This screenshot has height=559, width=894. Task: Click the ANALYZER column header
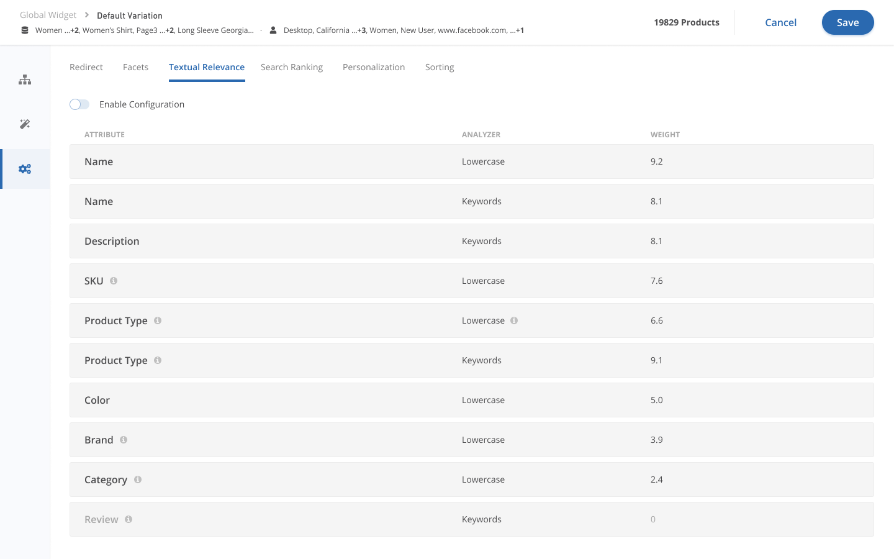[x=481, y=134]
